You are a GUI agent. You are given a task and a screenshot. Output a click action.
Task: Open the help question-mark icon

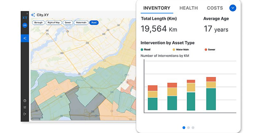(25, 100)
